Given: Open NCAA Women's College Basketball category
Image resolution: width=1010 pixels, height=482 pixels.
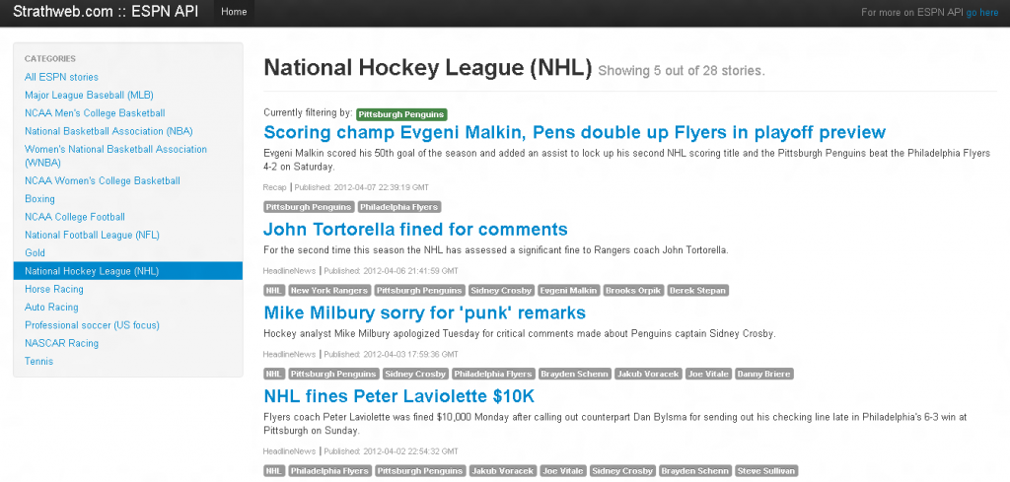Looking at the screenshot, I should 103,180.
